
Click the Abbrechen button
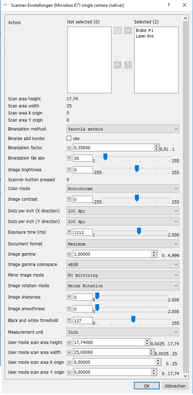coord(175,386)
